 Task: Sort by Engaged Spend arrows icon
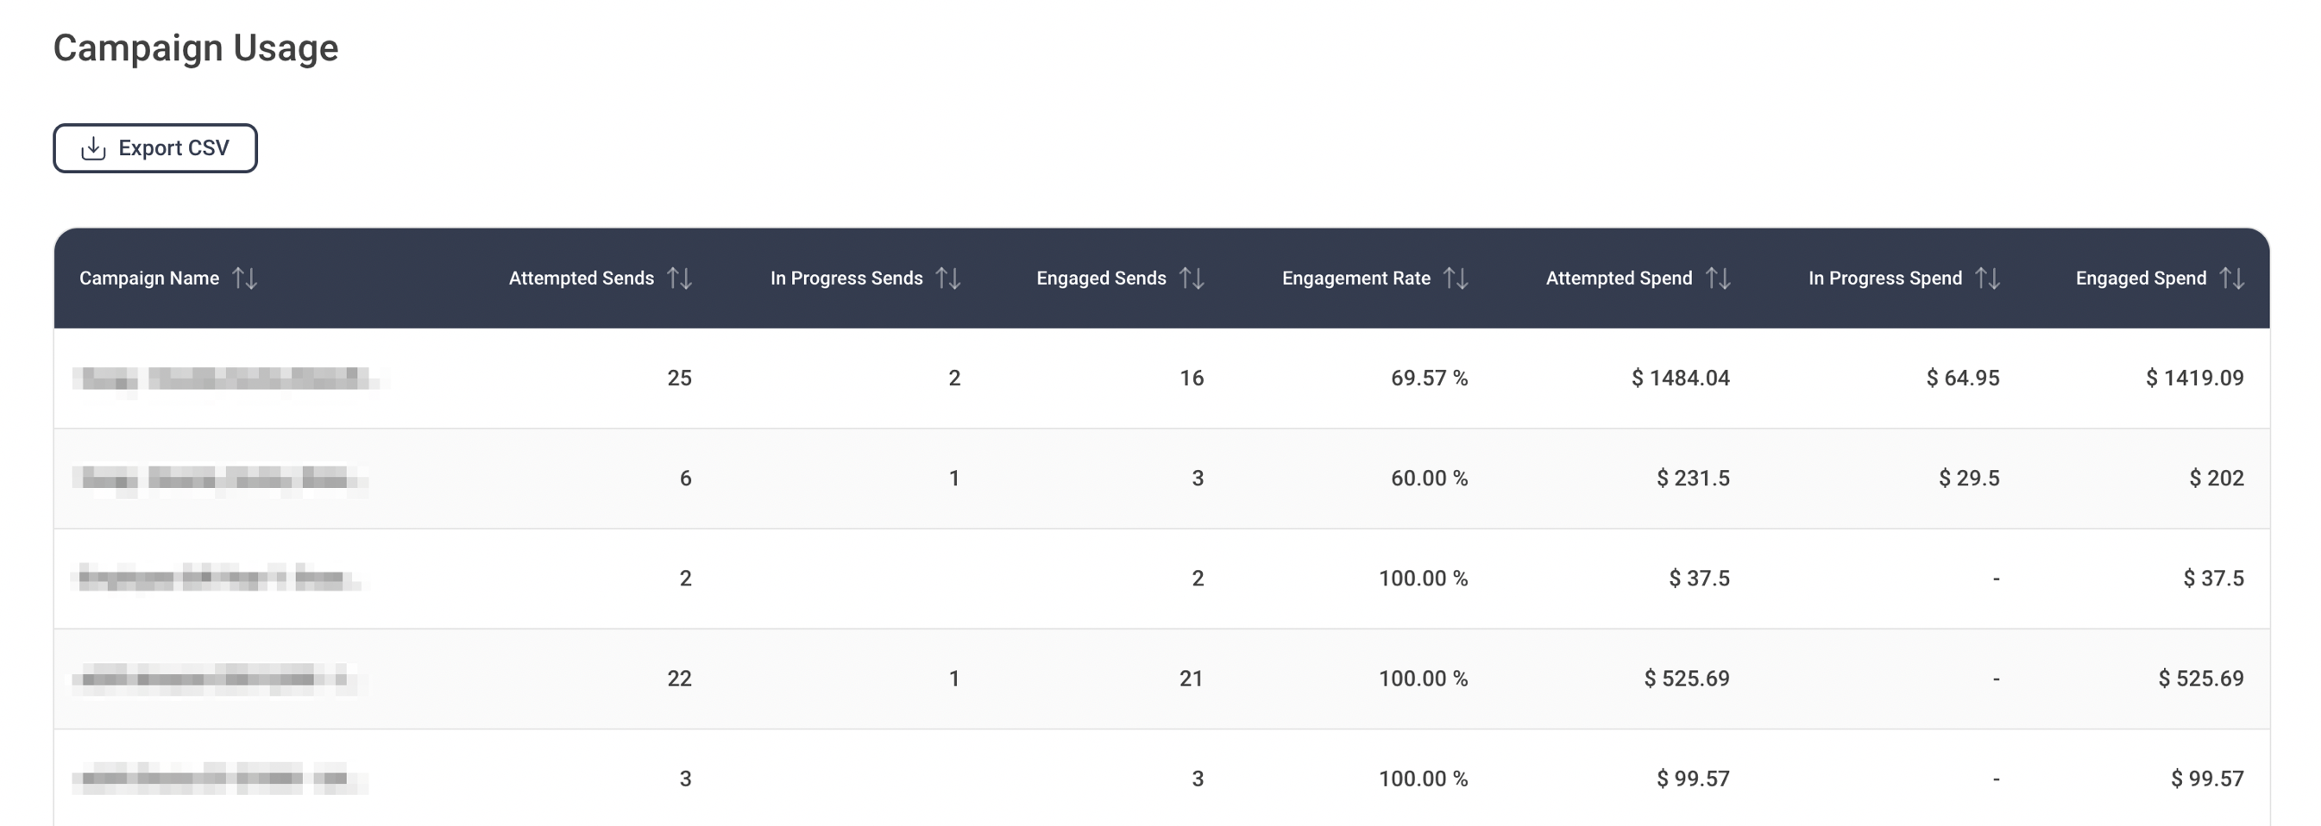coord(2232,278)
